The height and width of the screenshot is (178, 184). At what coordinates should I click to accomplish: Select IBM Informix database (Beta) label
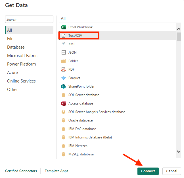tap(90, 137)
